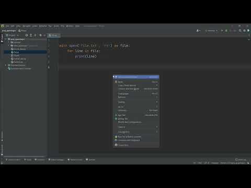Open the Project view selector dropdown
251x188 pixels.
[12, 35]
